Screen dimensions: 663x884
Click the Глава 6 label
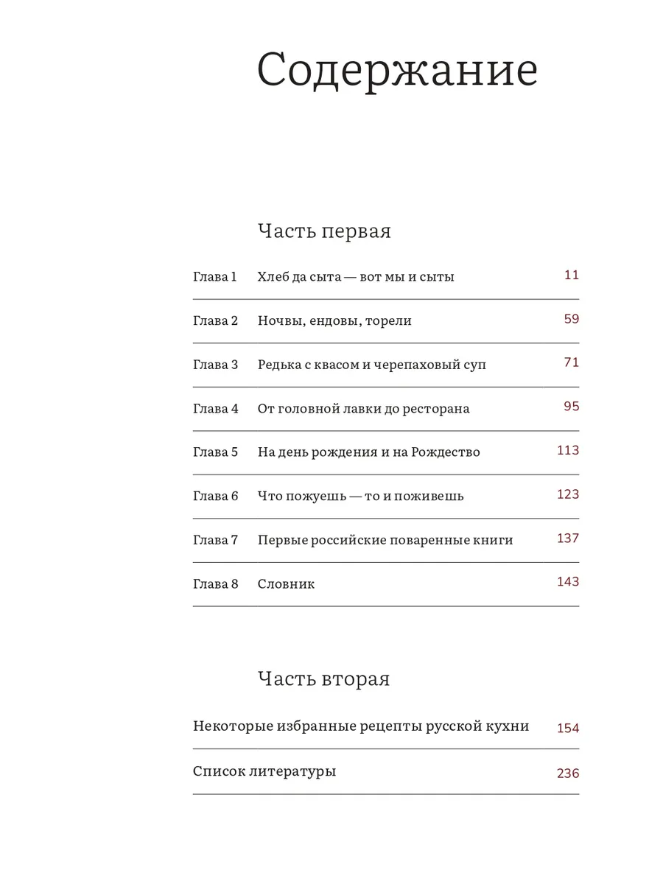[216, 496]
